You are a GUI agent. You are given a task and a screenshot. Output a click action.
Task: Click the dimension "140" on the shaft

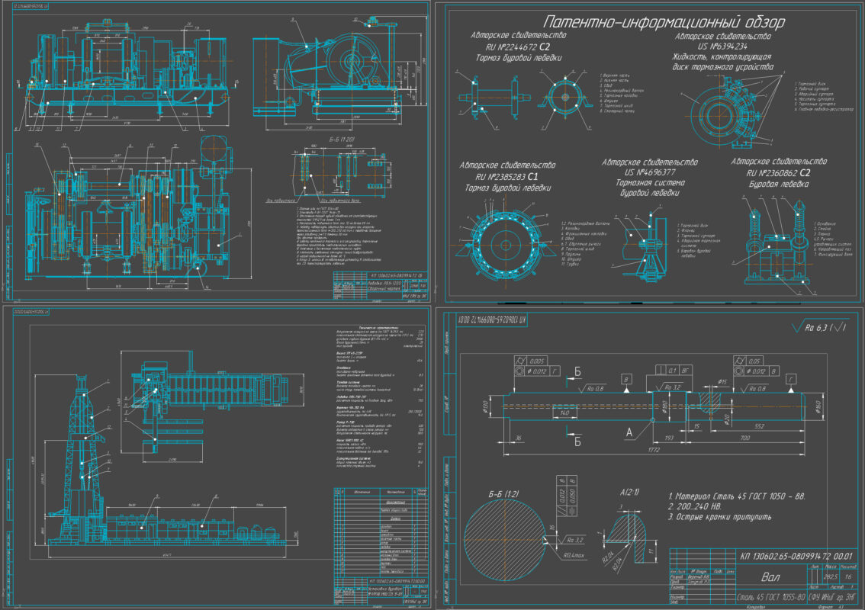coord(564,413)
